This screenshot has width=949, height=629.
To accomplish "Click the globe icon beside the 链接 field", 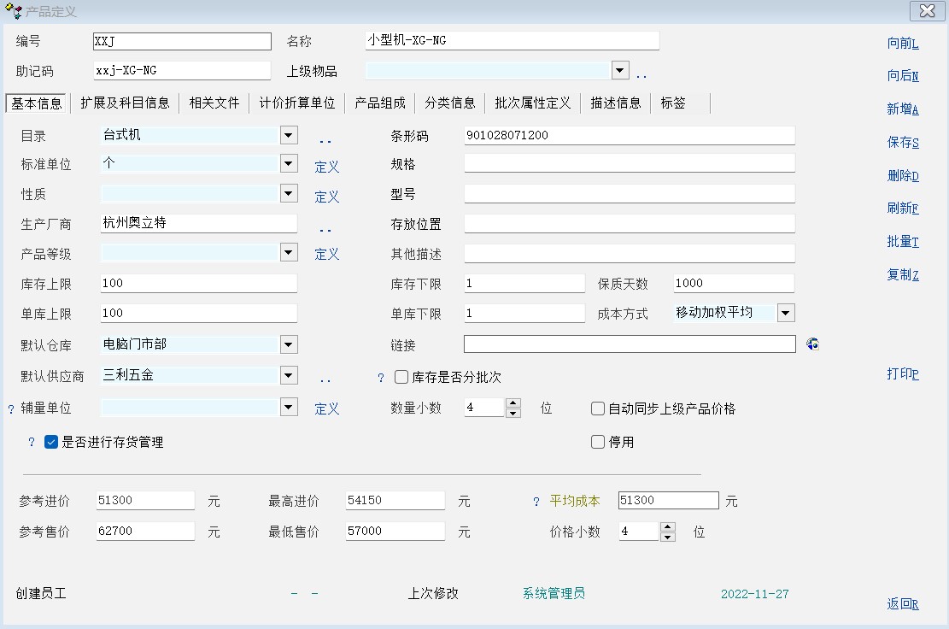I will tap(812, 344).
